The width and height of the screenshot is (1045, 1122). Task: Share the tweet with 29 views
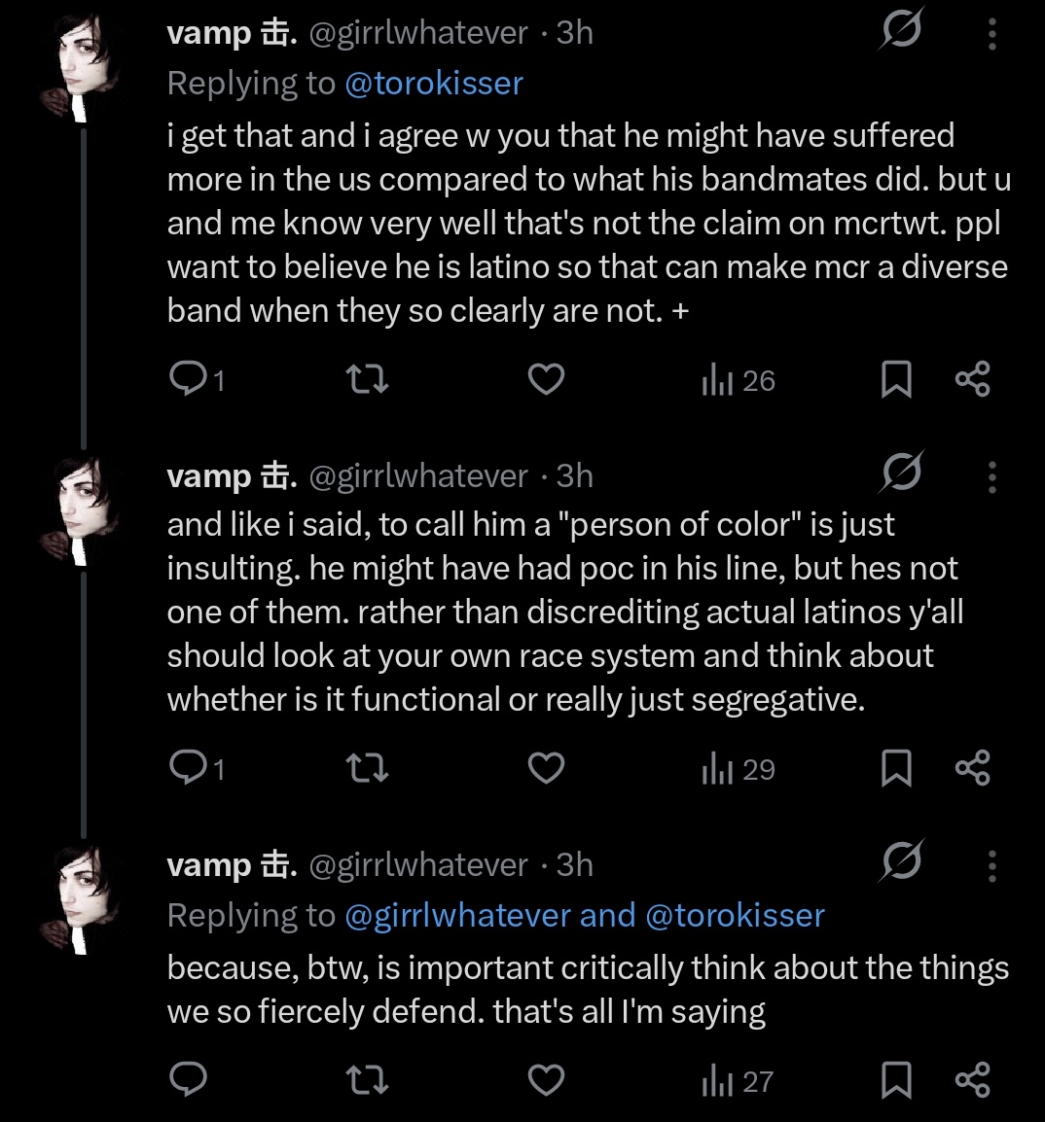[x=973, y=768]
